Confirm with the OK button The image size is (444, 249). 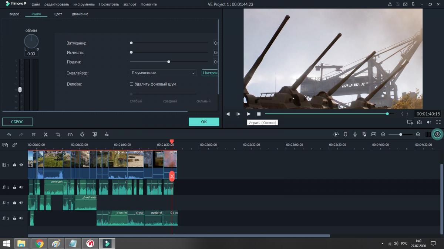click(x=204, y=122)
